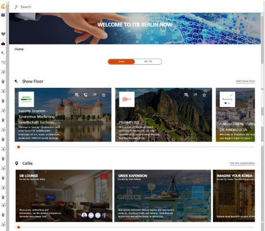The image size is (265, 231).
Task: Click the grey pin icon in sidebar
Action: point(3,53)
